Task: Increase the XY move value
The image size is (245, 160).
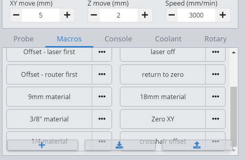Action: pyautogui.click(x=67, y=15)
